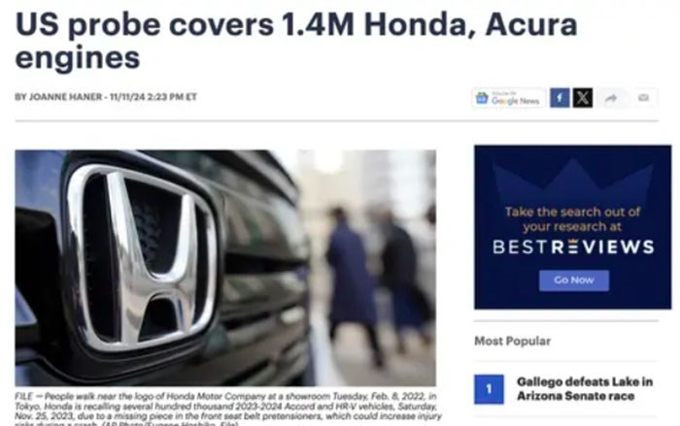Click the Honda logo article image
The image size is (680, 426).
(225, 268)
